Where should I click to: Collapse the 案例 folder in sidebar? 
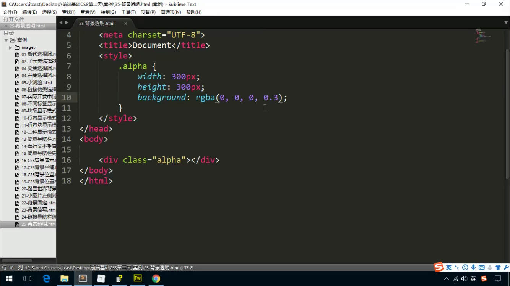coord(6,40)
